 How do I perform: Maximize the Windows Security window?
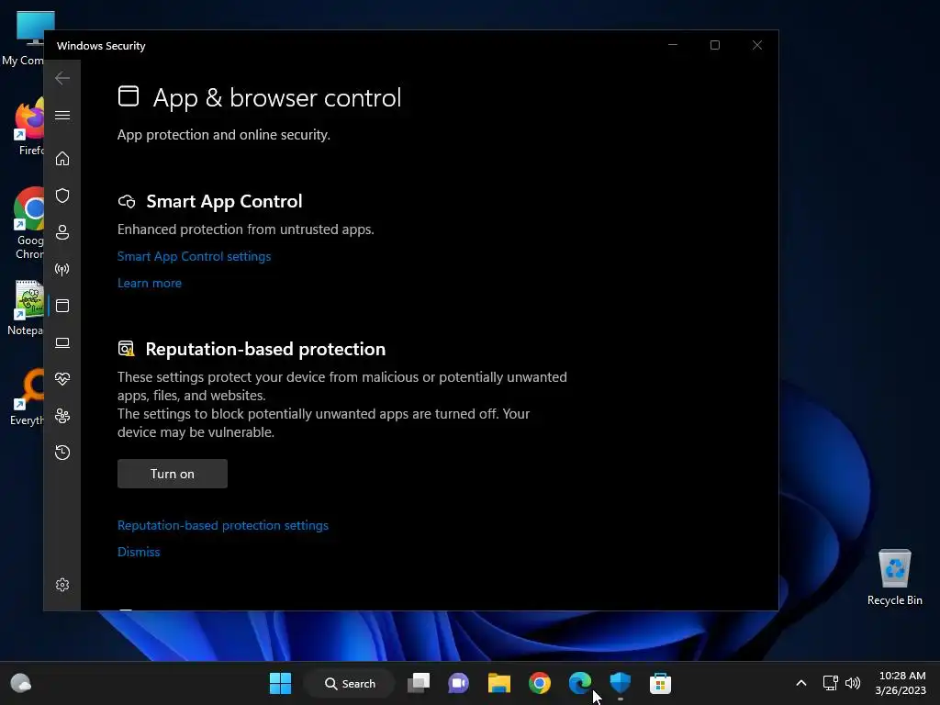[714, 45]
